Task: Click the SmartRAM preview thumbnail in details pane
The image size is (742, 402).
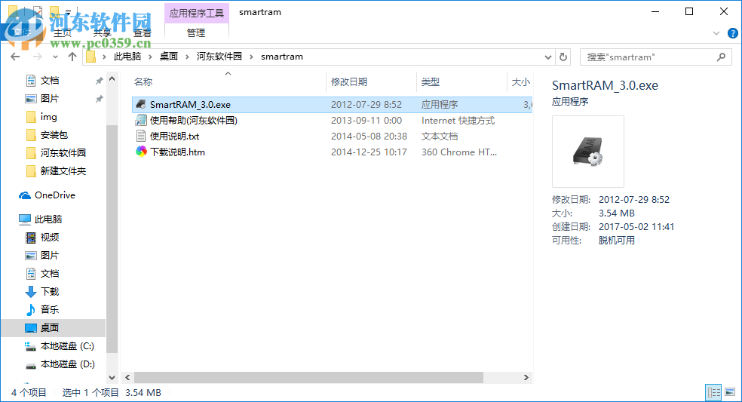Action: pos(587,152)
